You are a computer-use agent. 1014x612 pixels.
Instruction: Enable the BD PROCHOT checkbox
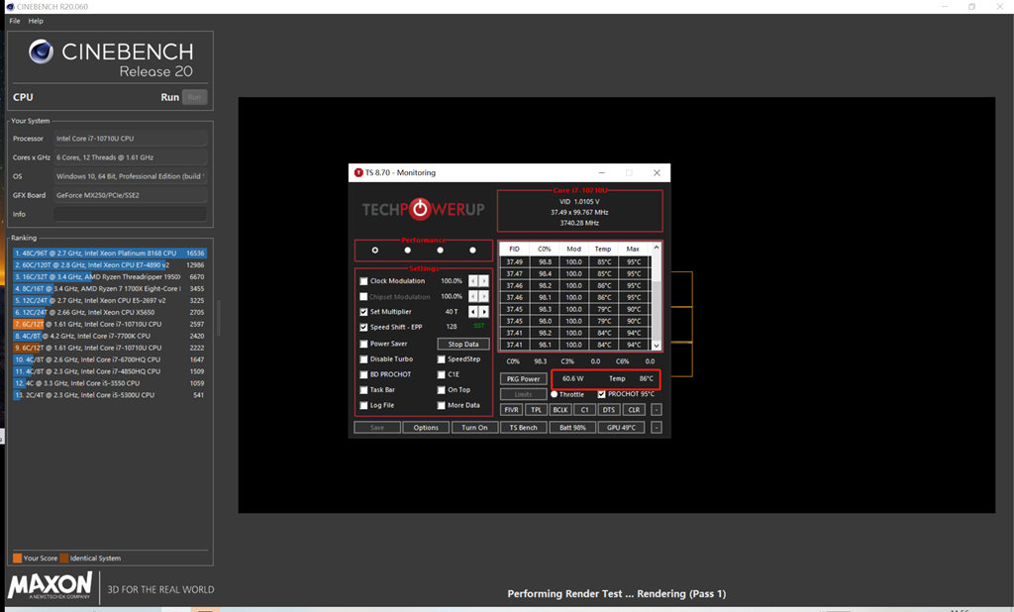pyautogui.click(x=363, y=374)
